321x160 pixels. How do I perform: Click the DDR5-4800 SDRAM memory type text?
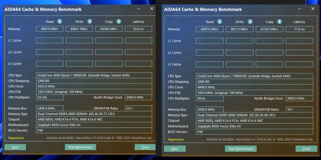pos(94,114)
